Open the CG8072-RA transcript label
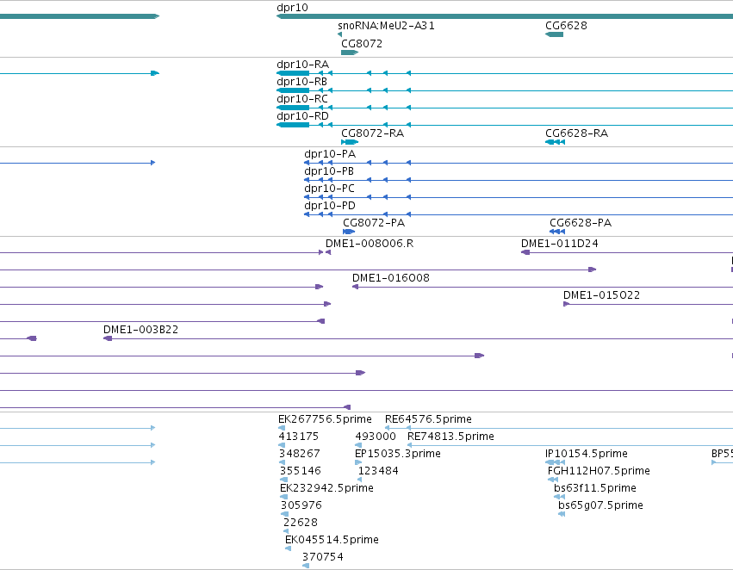 (373, 133)
